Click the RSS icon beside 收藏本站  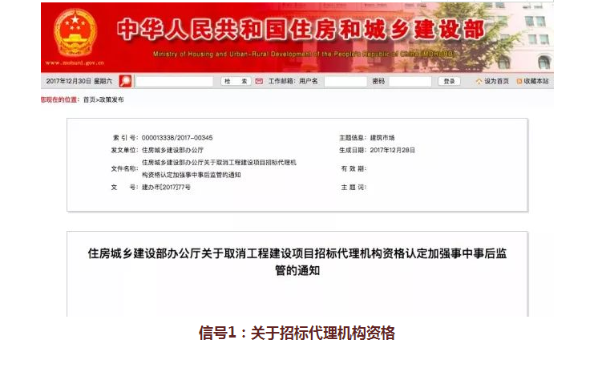point(519,81)
